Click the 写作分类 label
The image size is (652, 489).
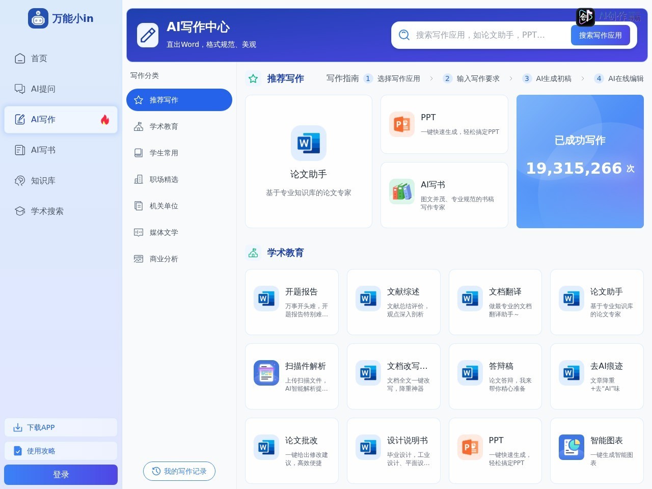coord(145,75)
